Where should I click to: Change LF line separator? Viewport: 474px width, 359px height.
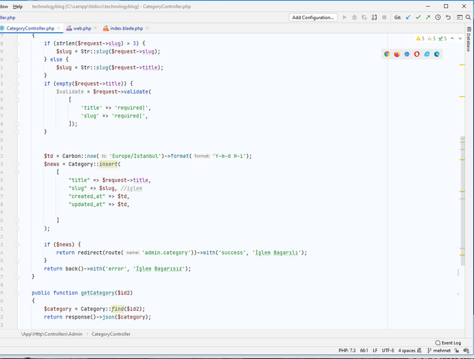point(375,351)
